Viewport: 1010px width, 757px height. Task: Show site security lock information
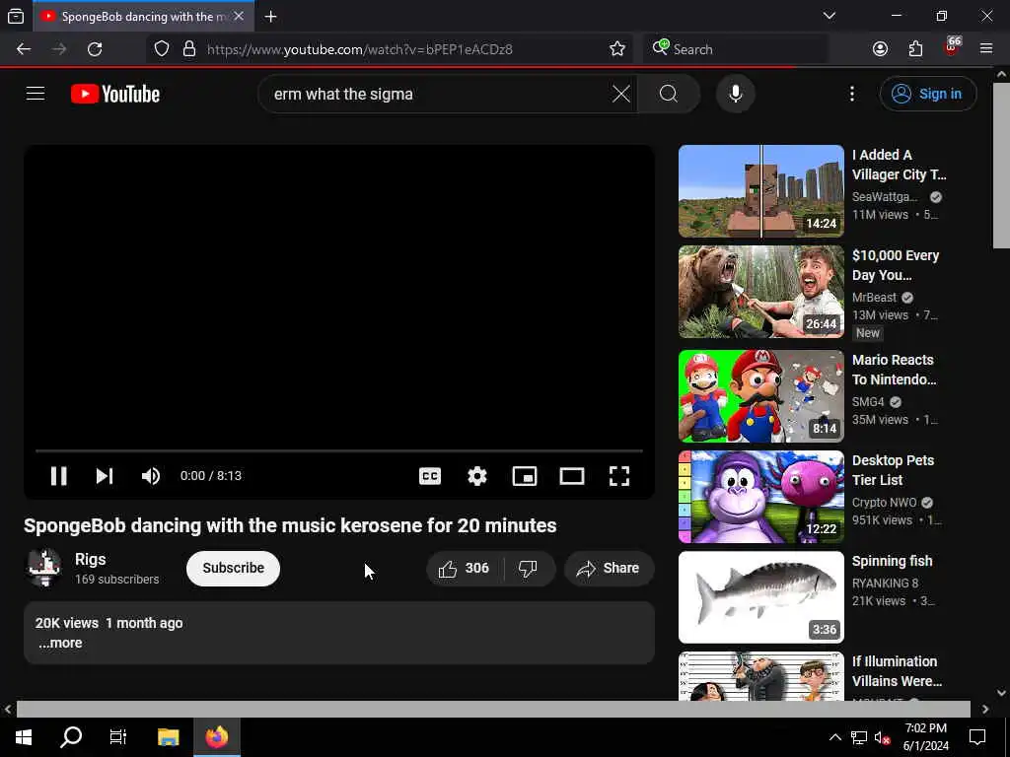(x=189, y=49)
